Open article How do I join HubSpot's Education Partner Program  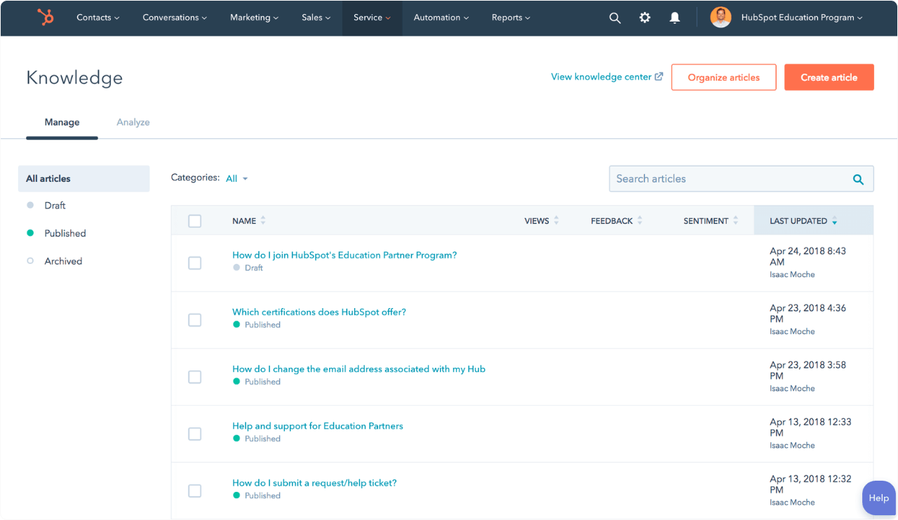pos(344,255)
